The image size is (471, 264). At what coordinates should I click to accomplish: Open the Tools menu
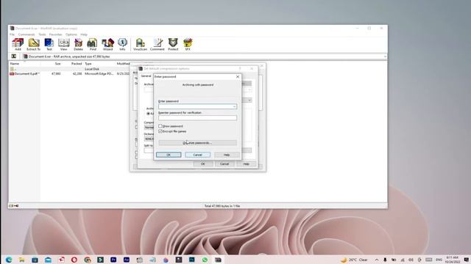[x=42, y=34]
